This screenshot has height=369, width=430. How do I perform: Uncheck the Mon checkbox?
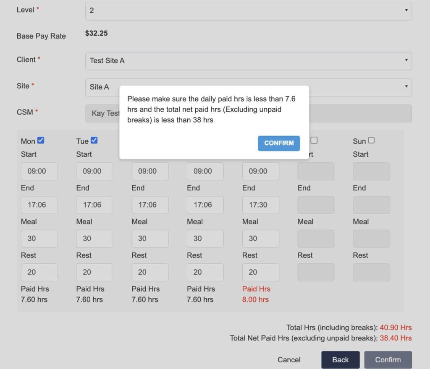pyautogui.click(x=41, y=140)
